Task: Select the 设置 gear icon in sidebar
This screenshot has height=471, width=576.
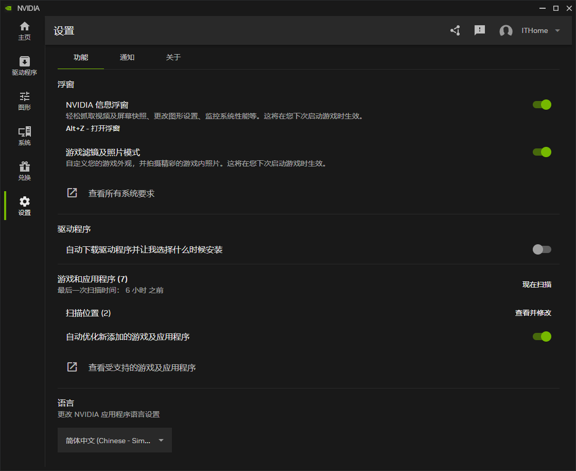Action: tap(24, 205)
